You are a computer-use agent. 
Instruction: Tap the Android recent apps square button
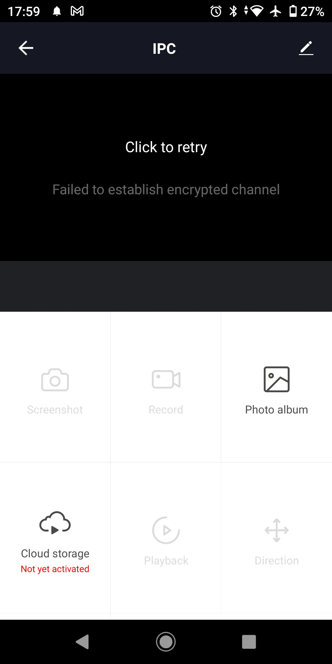249,642
